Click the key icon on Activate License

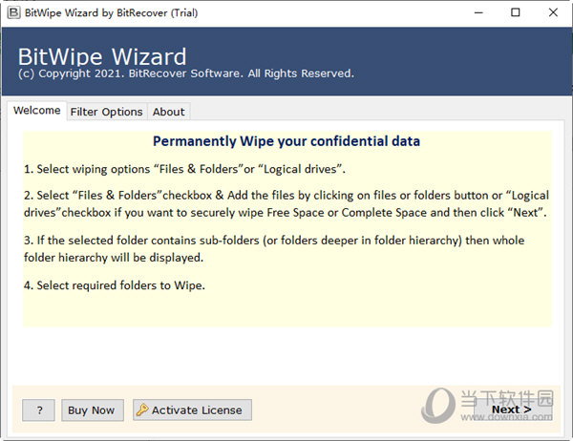click(x=142, y=409)
